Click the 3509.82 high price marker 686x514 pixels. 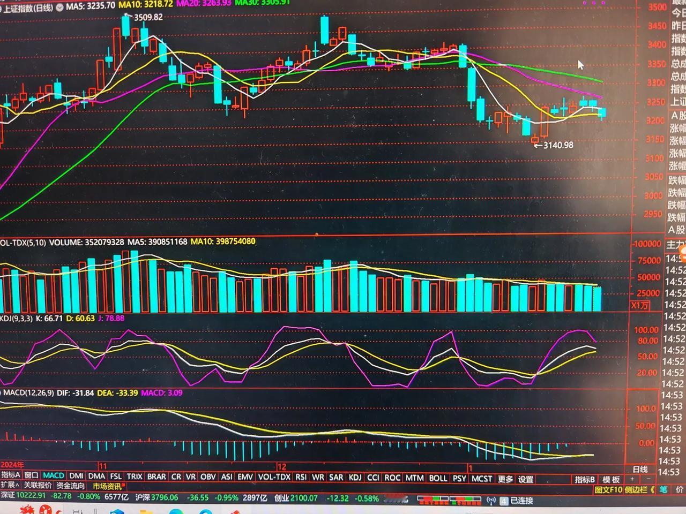pyautogui.click(x=148, y=17)
